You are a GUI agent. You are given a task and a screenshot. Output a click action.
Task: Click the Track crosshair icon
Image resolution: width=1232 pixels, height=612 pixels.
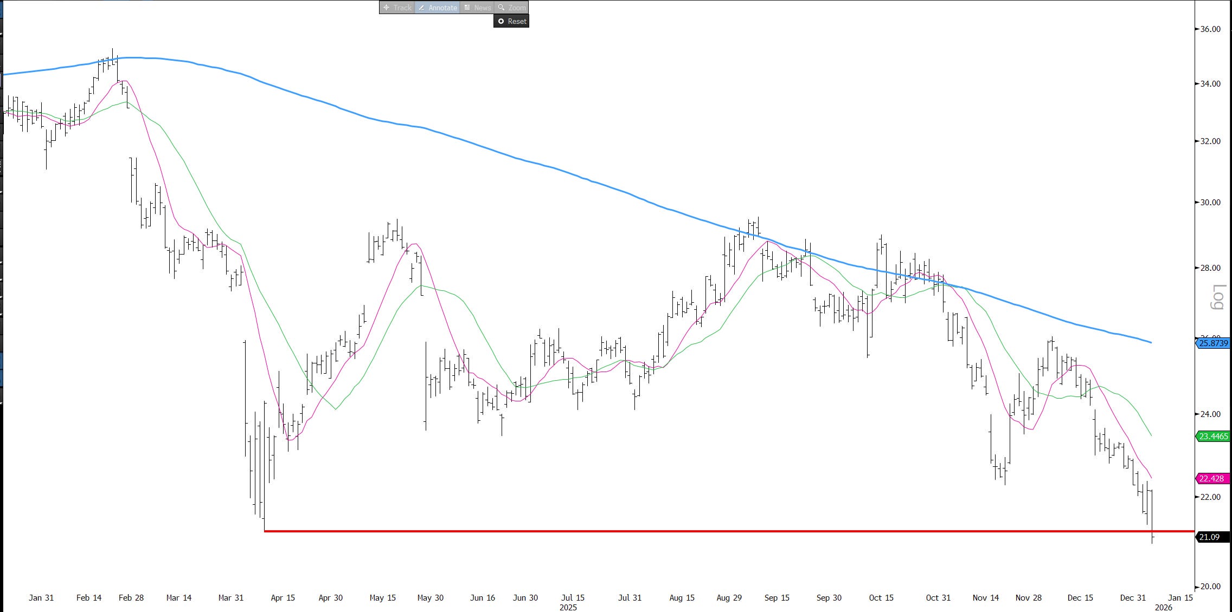click(386, 8)
